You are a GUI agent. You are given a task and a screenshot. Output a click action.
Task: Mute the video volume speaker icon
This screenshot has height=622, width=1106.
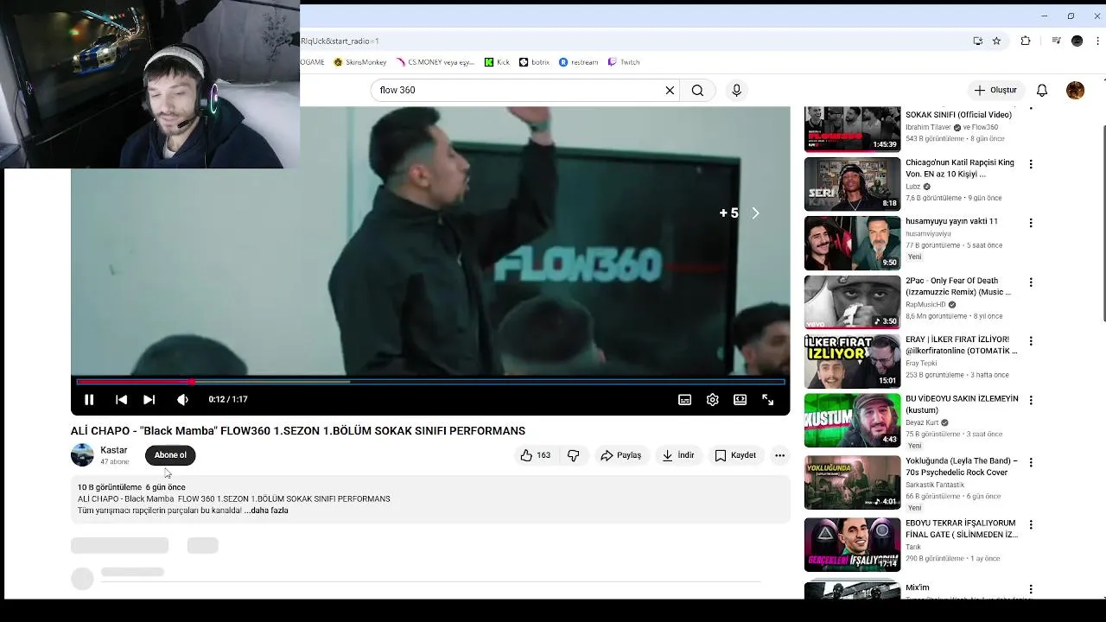click(182, 399)
